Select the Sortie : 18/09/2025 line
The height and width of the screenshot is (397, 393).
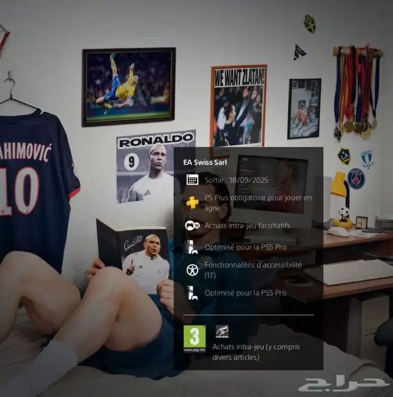[x=236, y=180]
